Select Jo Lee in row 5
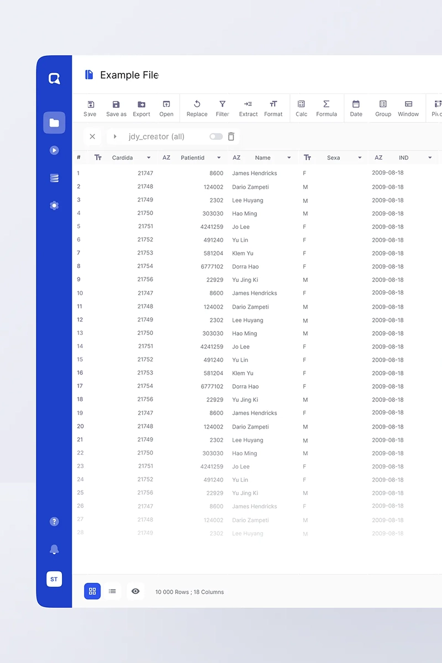The height and width of the screenshot is (663, 442). [x=241, y=227]
